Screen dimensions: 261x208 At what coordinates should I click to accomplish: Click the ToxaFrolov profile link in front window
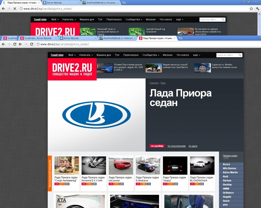57,55
